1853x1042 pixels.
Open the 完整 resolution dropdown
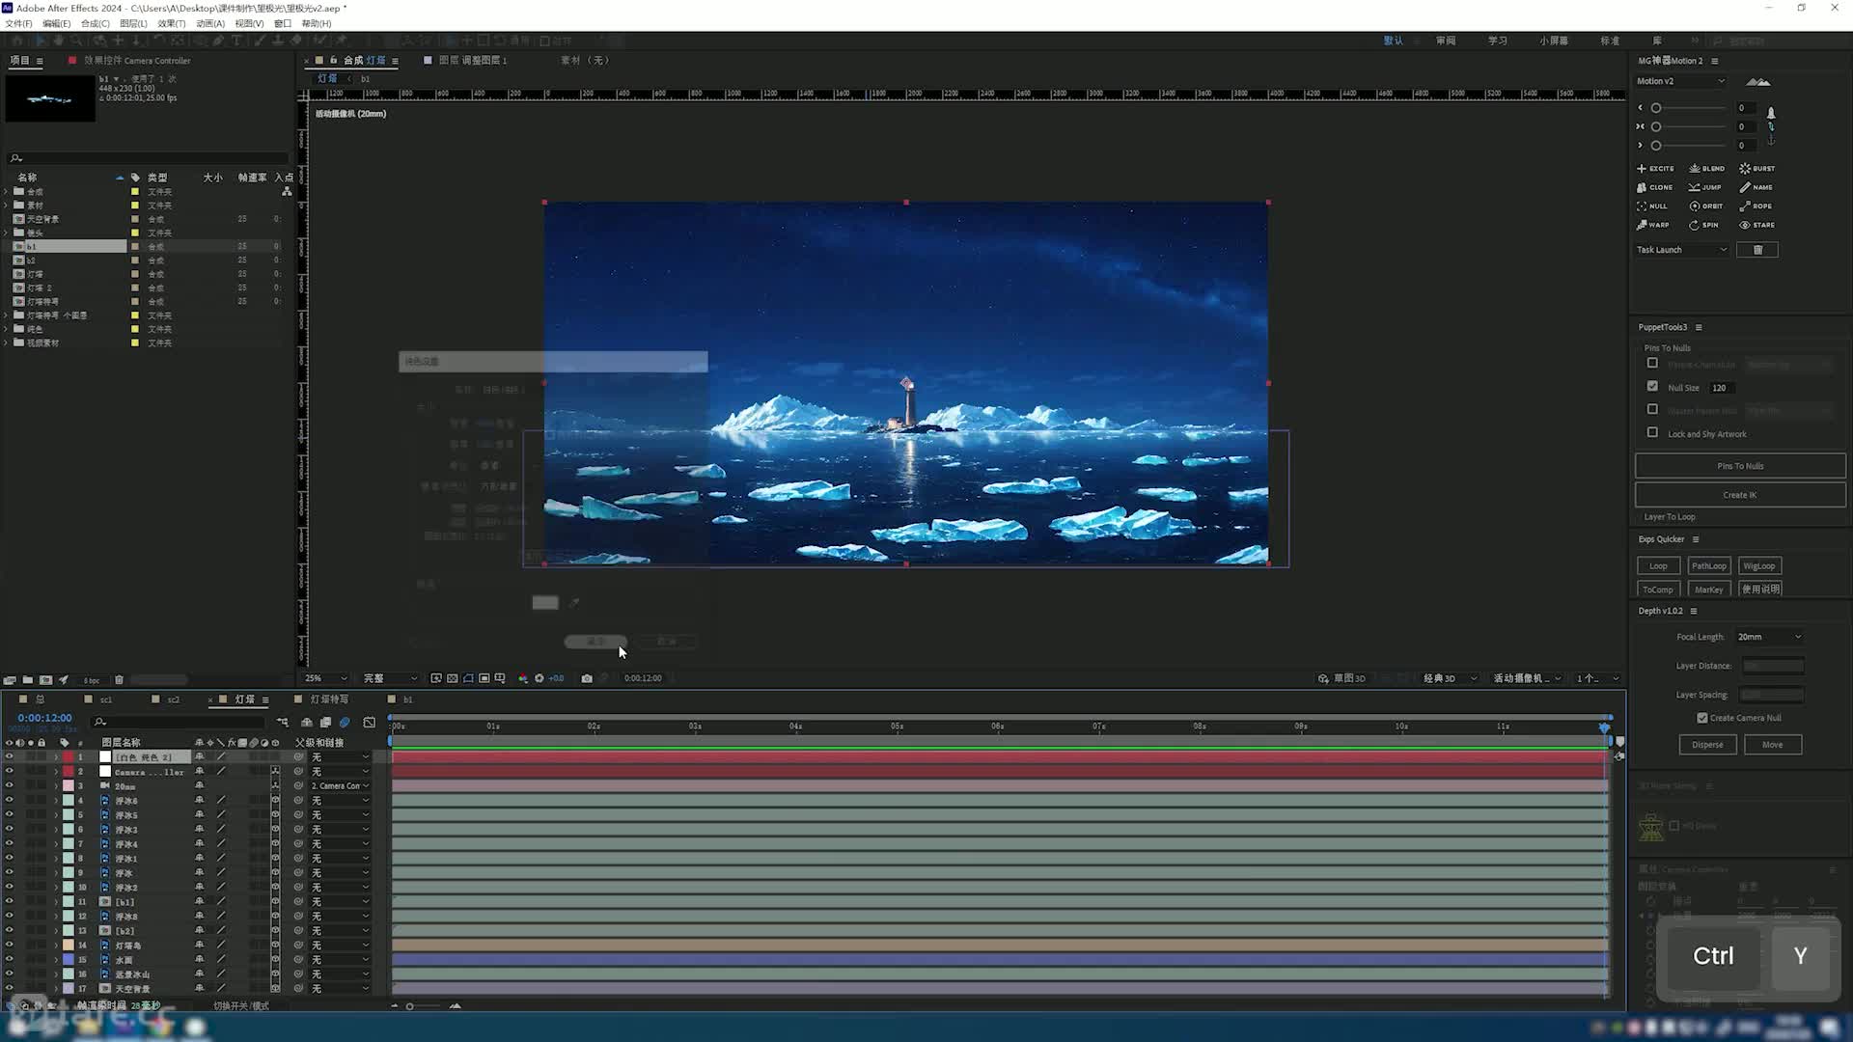(x=390, y=679)
